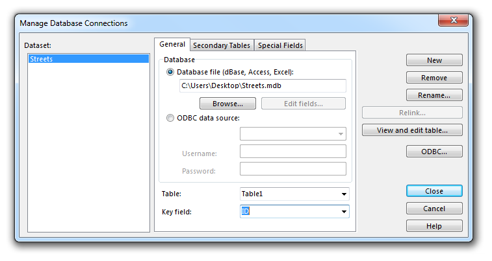Open the ODBC data source combo box
The image size is (492, 261).
tap(293, 134)
